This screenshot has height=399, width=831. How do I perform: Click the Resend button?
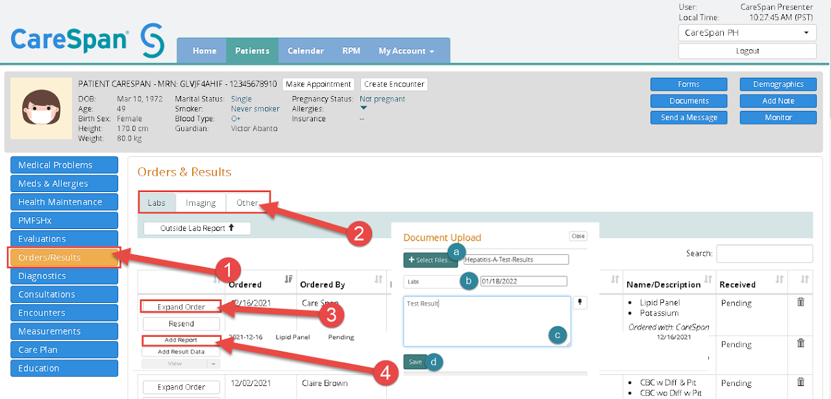[181, 323]
